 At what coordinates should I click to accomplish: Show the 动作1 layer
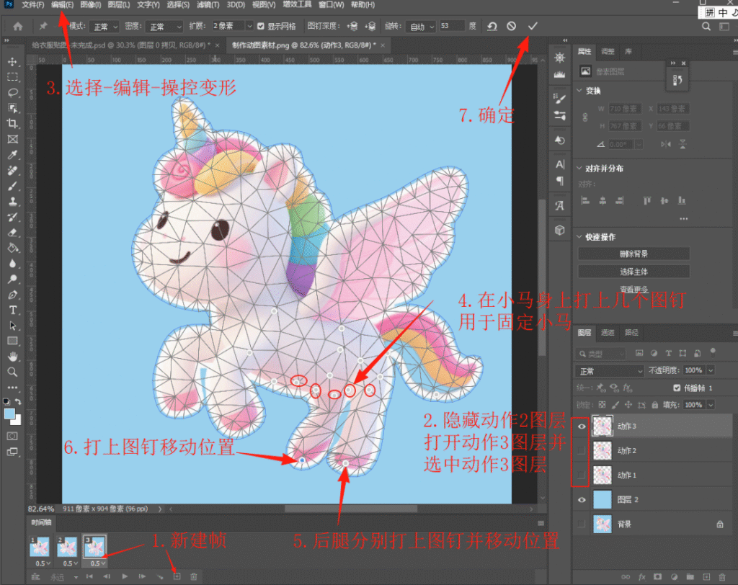[582, 475]
